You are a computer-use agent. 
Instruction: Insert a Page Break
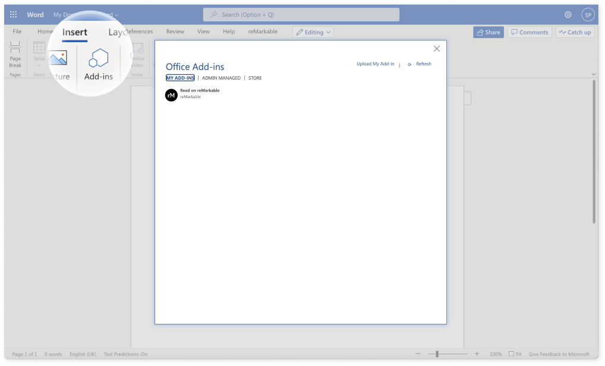pyautogui.click(x=15, y=55)
